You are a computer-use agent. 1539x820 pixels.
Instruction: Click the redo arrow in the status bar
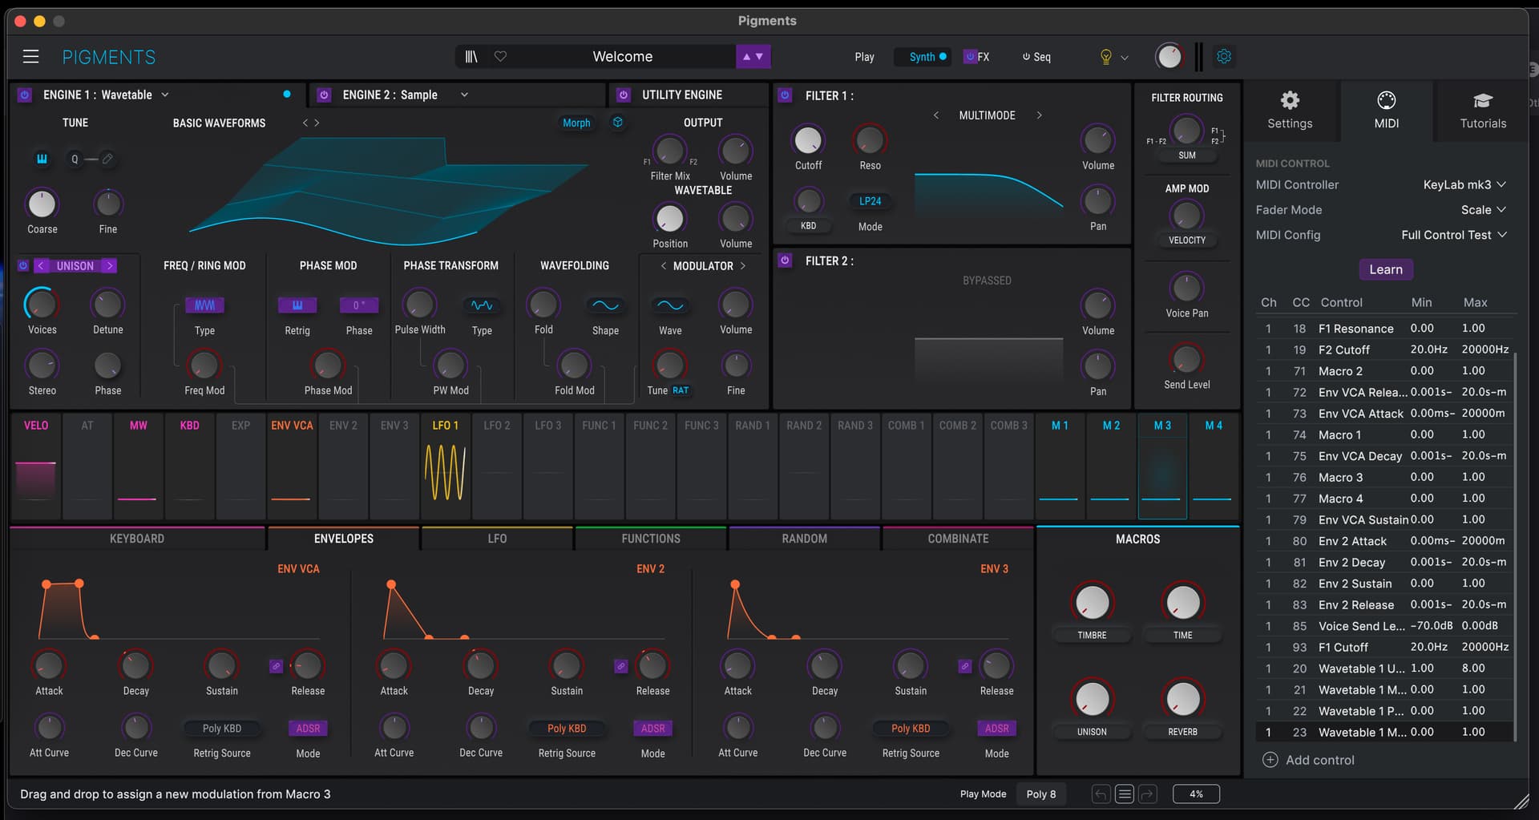tap(1148, 794)
